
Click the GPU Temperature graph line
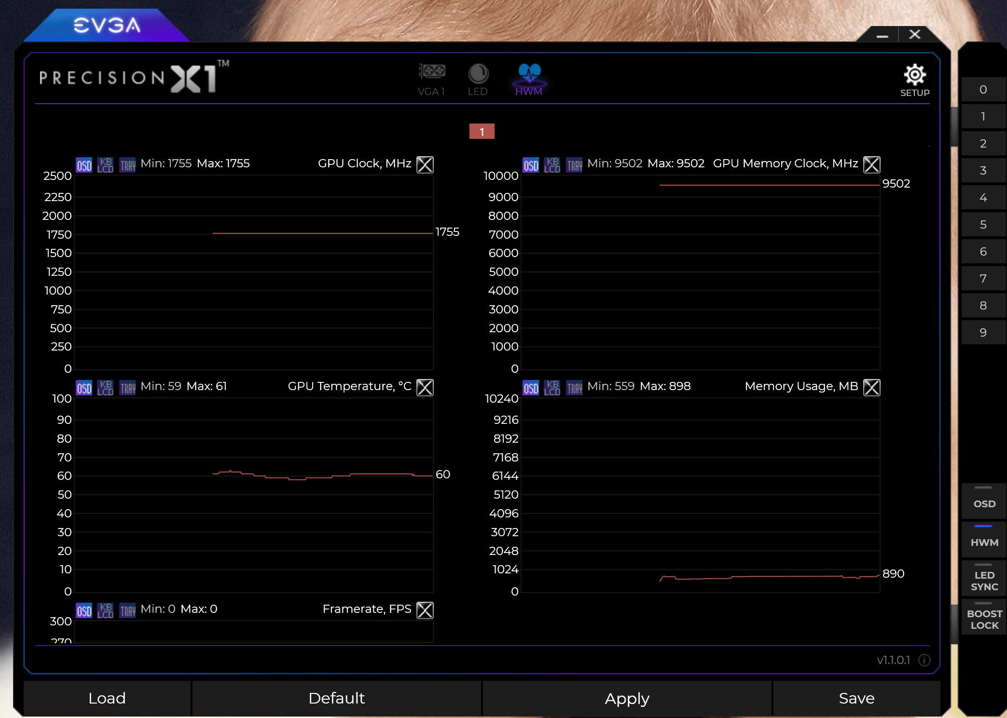coord(322,475)
